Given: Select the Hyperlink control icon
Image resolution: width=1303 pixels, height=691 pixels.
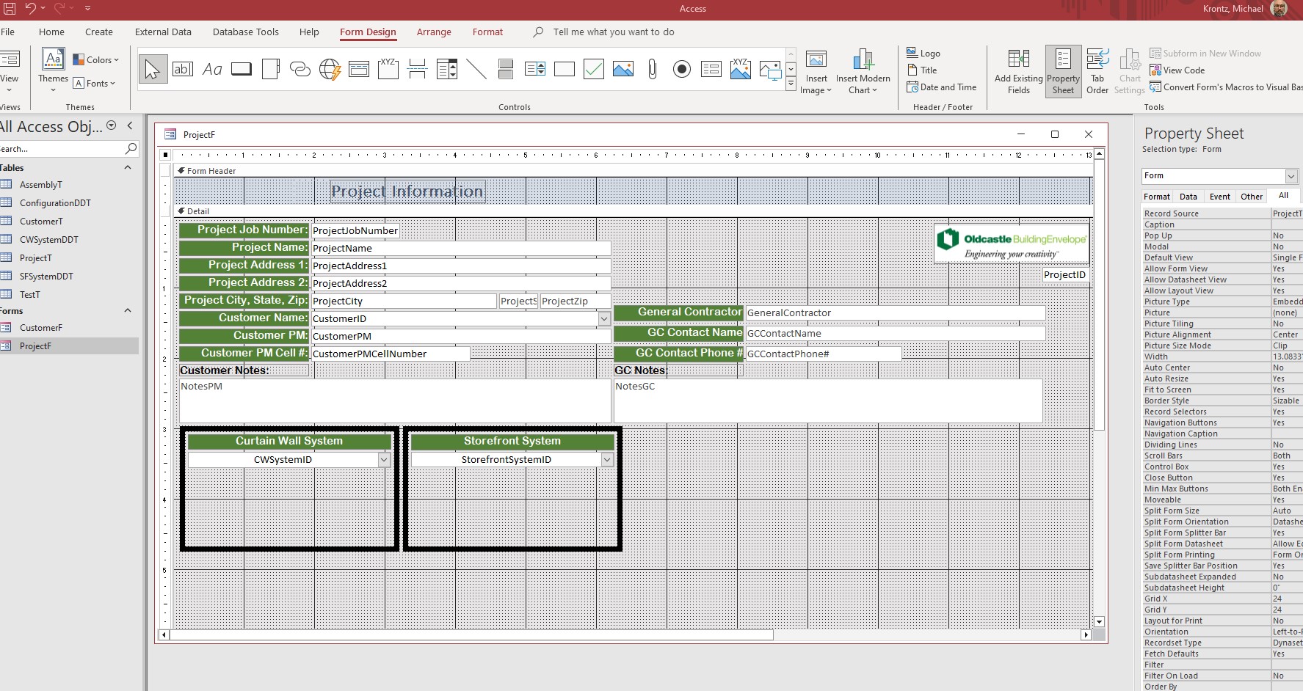Looking at the screenshot, I should pos(300,70).
